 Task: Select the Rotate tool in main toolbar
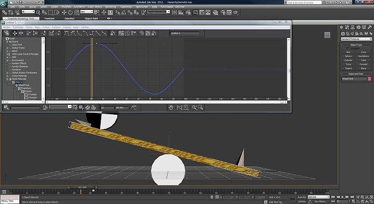[x=70, y=12]
